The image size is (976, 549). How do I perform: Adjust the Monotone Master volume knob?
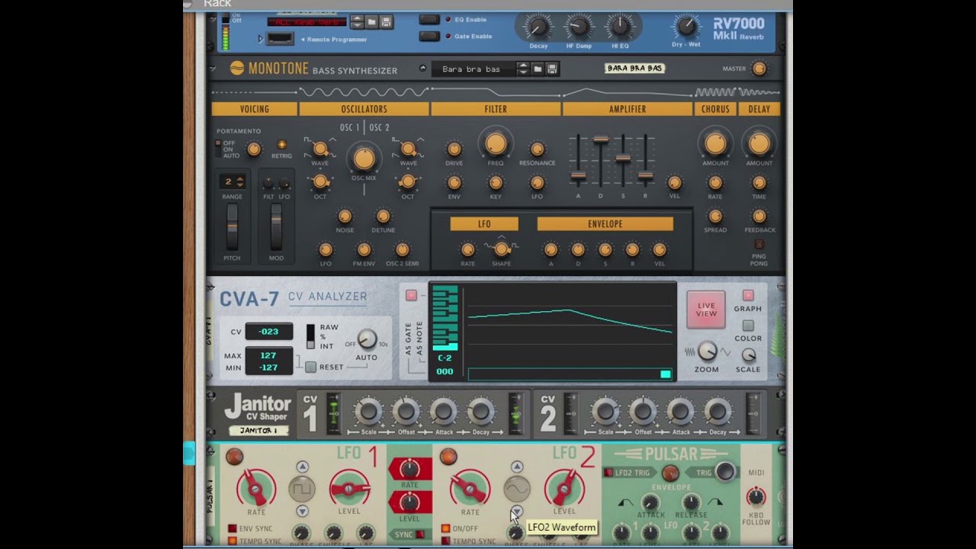click(x=759, y=69)
